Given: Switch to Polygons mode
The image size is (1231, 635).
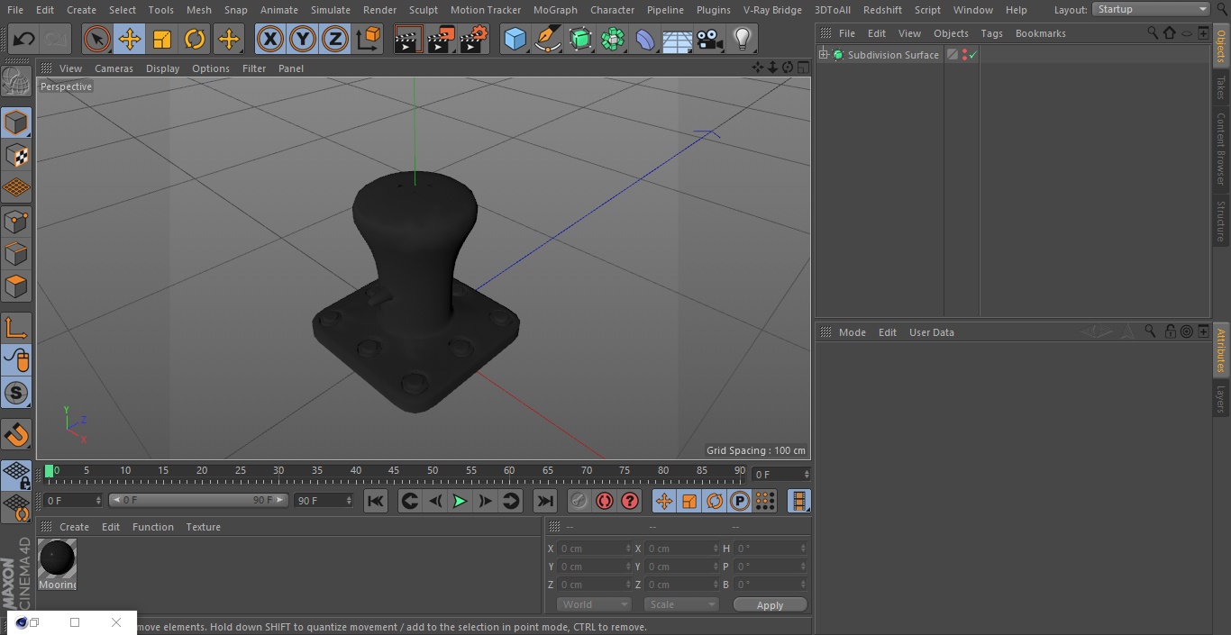Looking at the screenshot, I should click(16, 286).
